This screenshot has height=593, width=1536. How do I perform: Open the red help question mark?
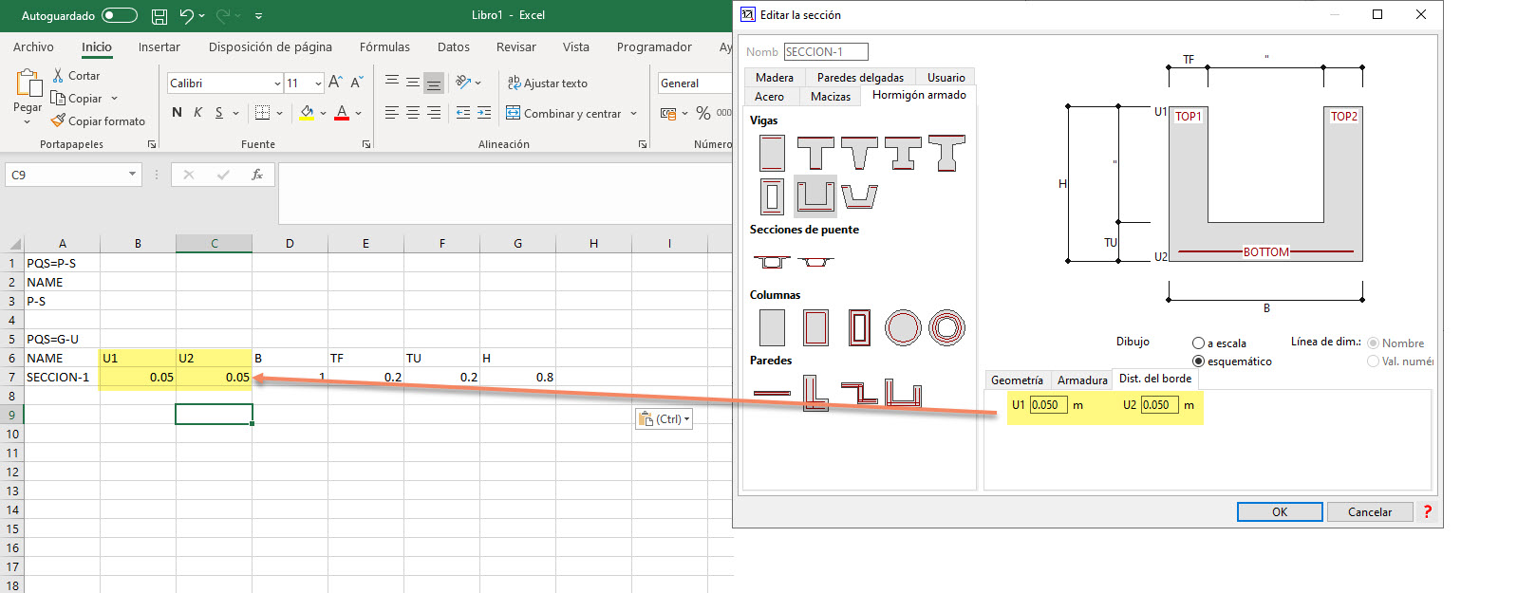click(x=1427, y=511)
